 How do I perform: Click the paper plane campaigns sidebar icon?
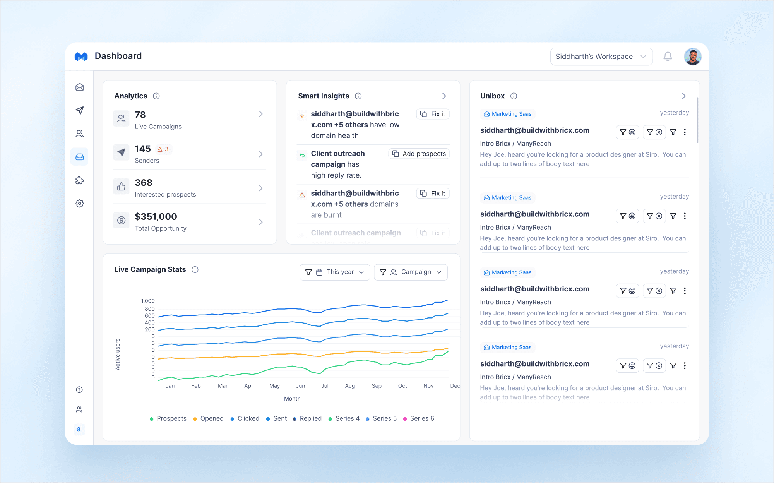tap(80, 110)
